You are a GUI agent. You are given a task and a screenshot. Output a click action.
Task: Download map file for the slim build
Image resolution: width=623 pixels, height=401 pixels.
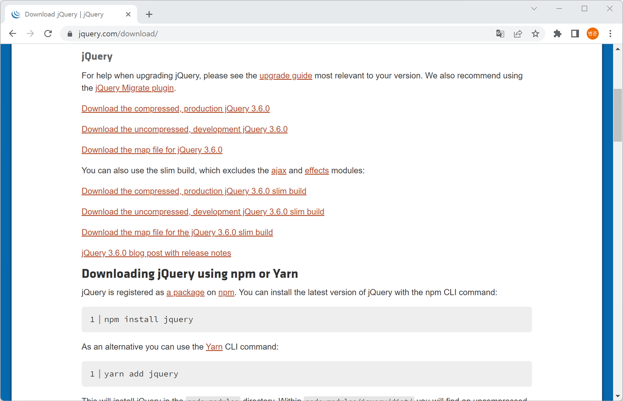point(177,232)
